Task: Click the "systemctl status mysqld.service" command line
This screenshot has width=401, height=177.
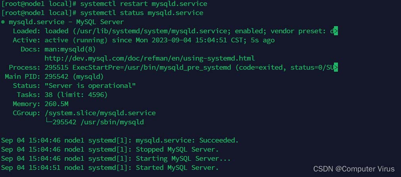Action: 142,13
